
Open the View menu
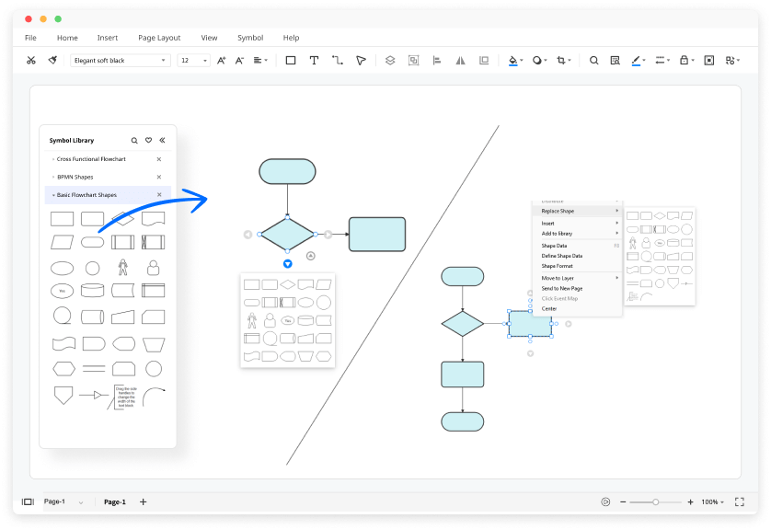[x=209, y=38]
